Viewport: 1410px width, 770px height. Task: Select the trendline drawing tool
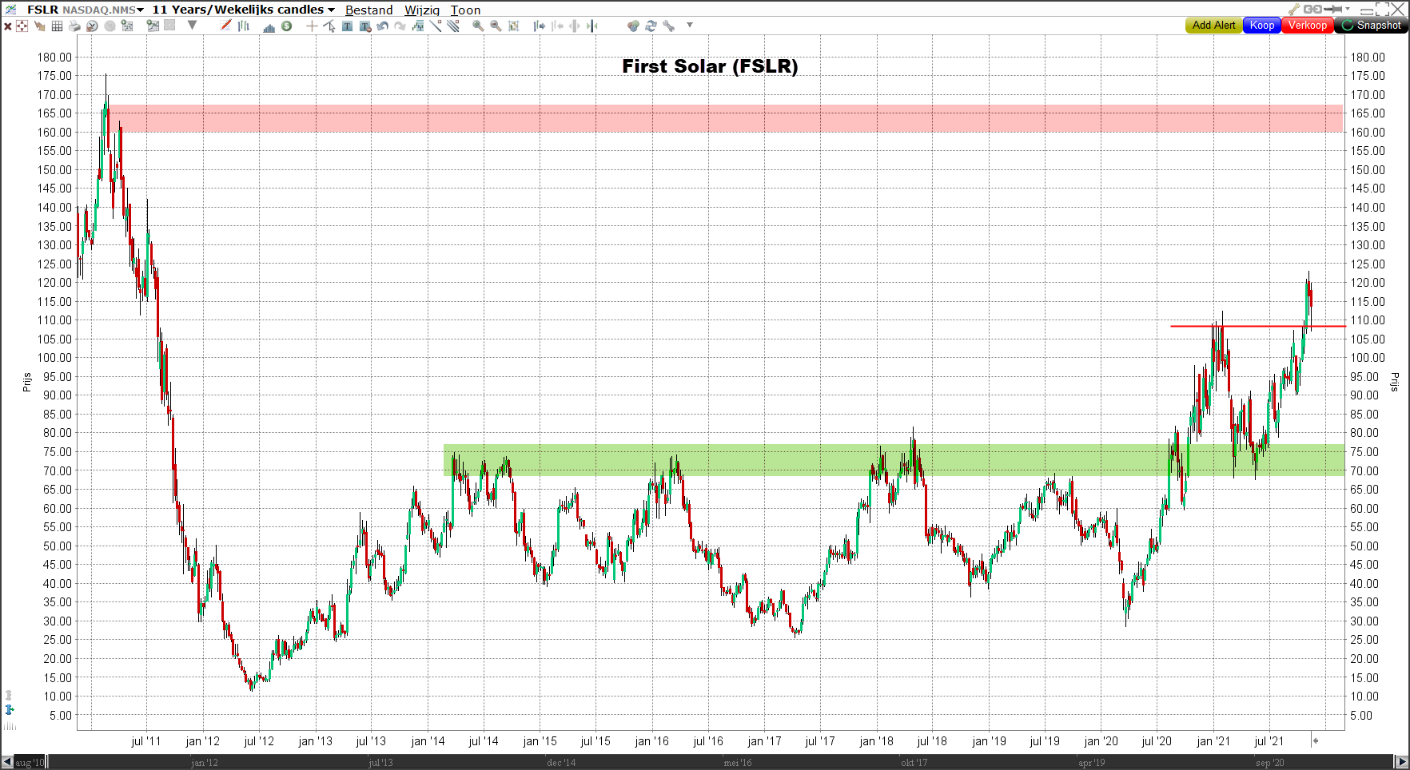pyautogui.click(x=436, y=26)
